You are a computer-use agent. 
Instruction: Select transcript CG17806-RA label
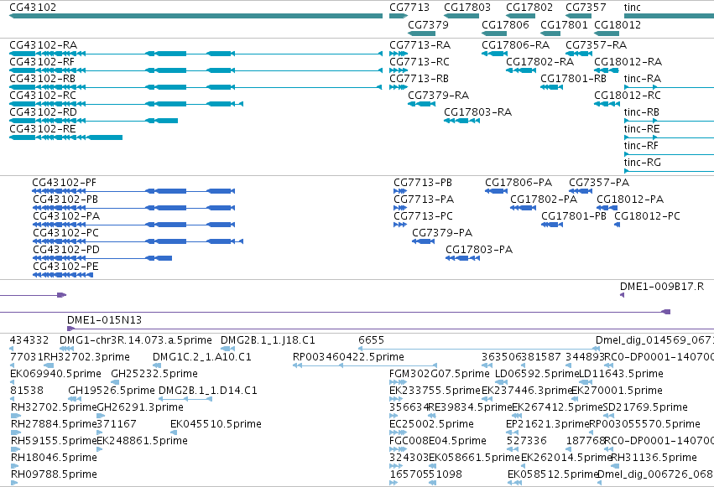coord(515,45)
